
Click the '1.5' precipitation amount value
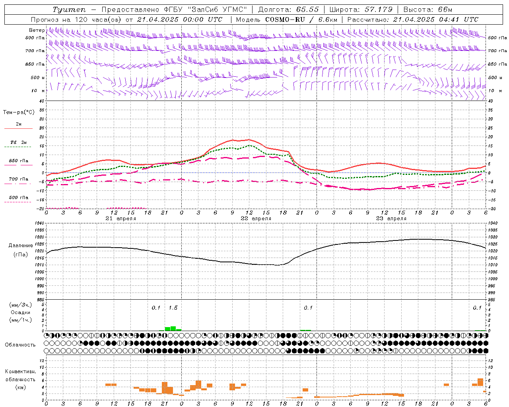(173, 308)
